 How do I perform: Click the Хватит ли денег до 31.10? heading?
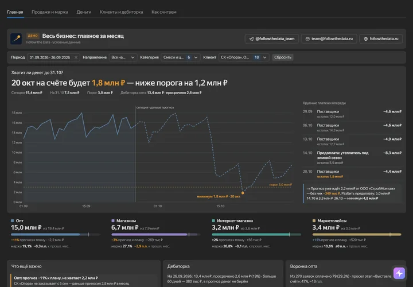point(37,72)
